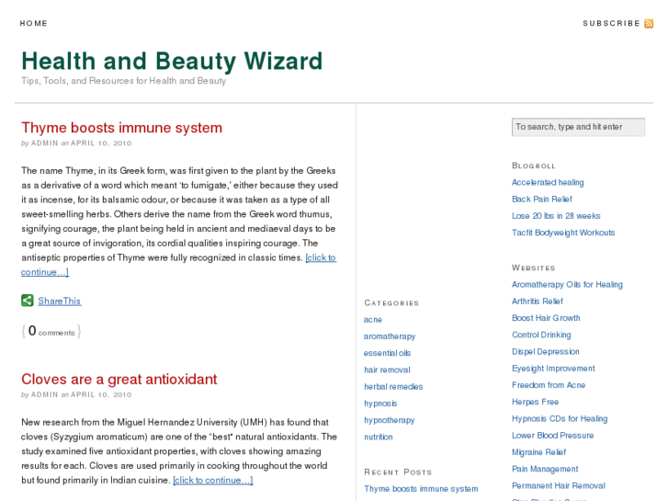Click the Blogroll section heading
Image resolution: width=668 pixels, height=501 pixels.
[534, 165]
